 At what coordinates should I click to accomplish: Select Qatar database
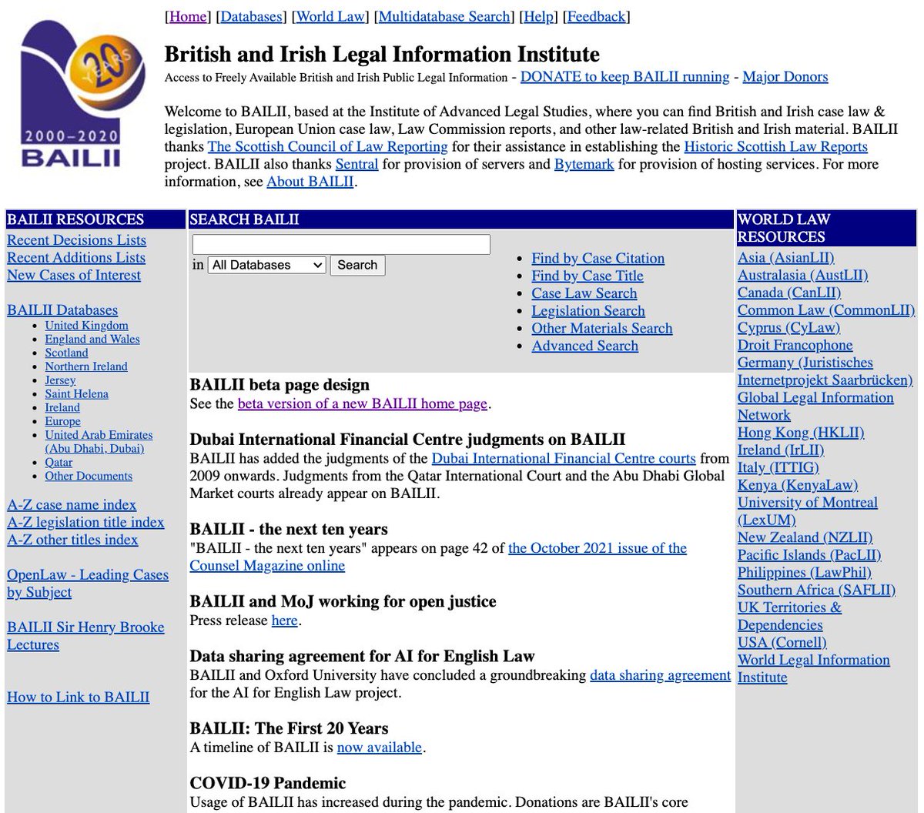click(59, 462)
